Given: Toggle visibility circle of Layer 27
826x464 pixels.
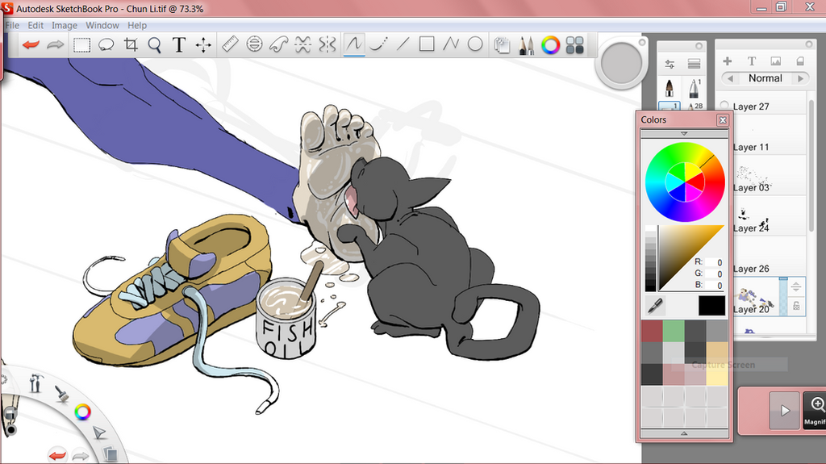Looking at the screenshot, I should click(x=725, y=106).
